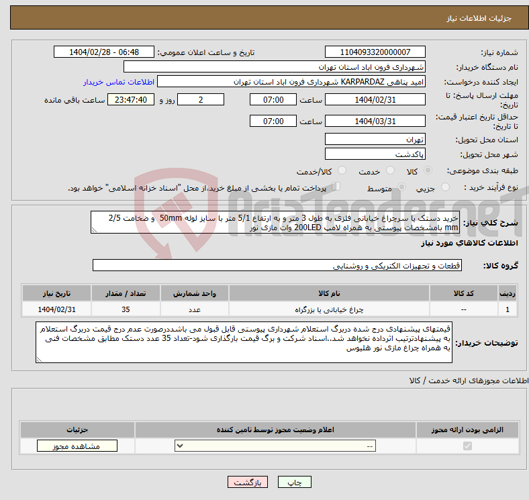This screenshot has width=529, height=500.
Task: Click the اعلام وضعیت مجوز توسط تامین کننده header
Action: [275, 430]
